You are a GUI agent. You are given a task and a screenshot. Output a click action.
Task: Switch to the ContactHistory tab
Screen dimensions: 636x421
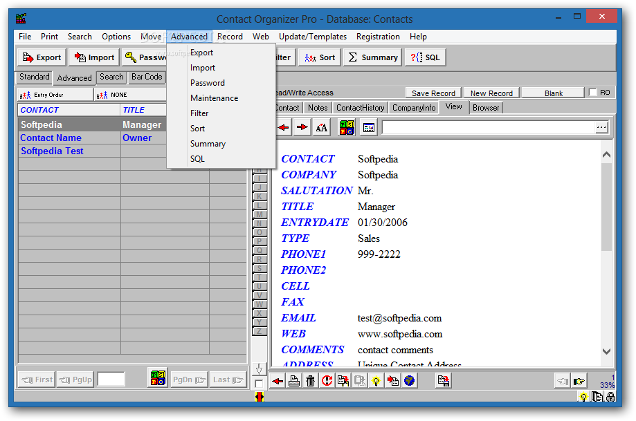point(360,108)
